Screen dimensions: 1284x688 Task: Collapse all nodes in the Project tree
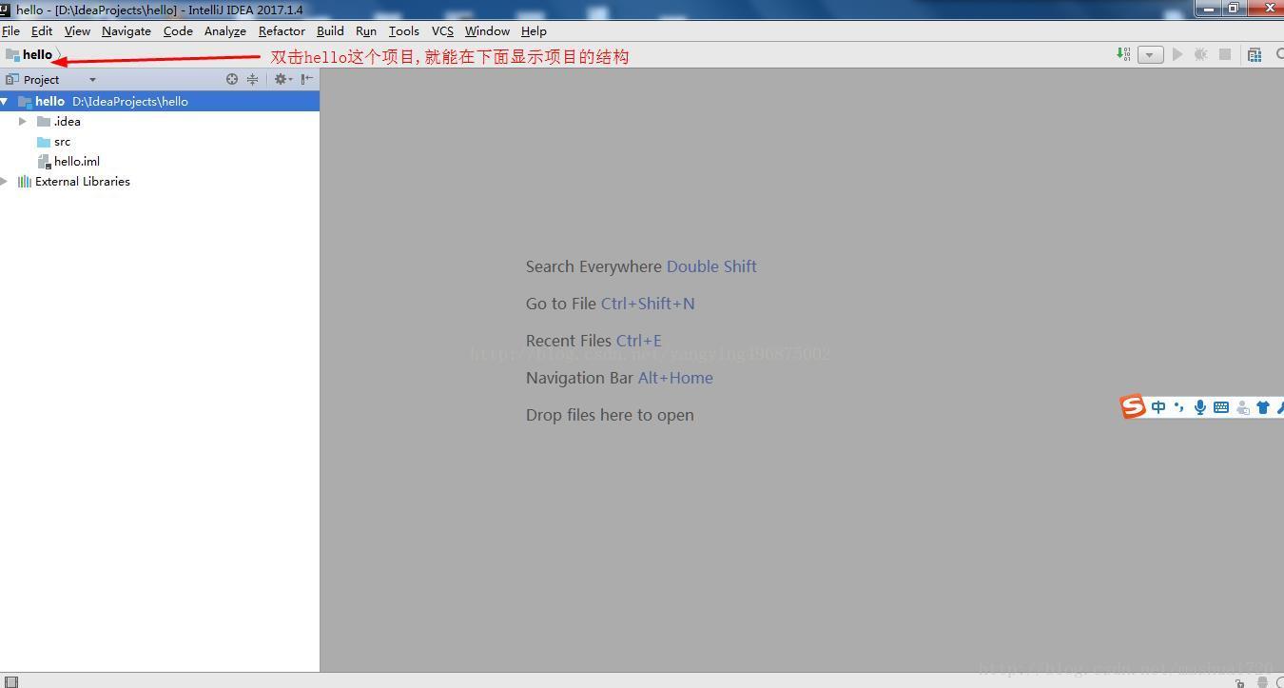(252, 79)
